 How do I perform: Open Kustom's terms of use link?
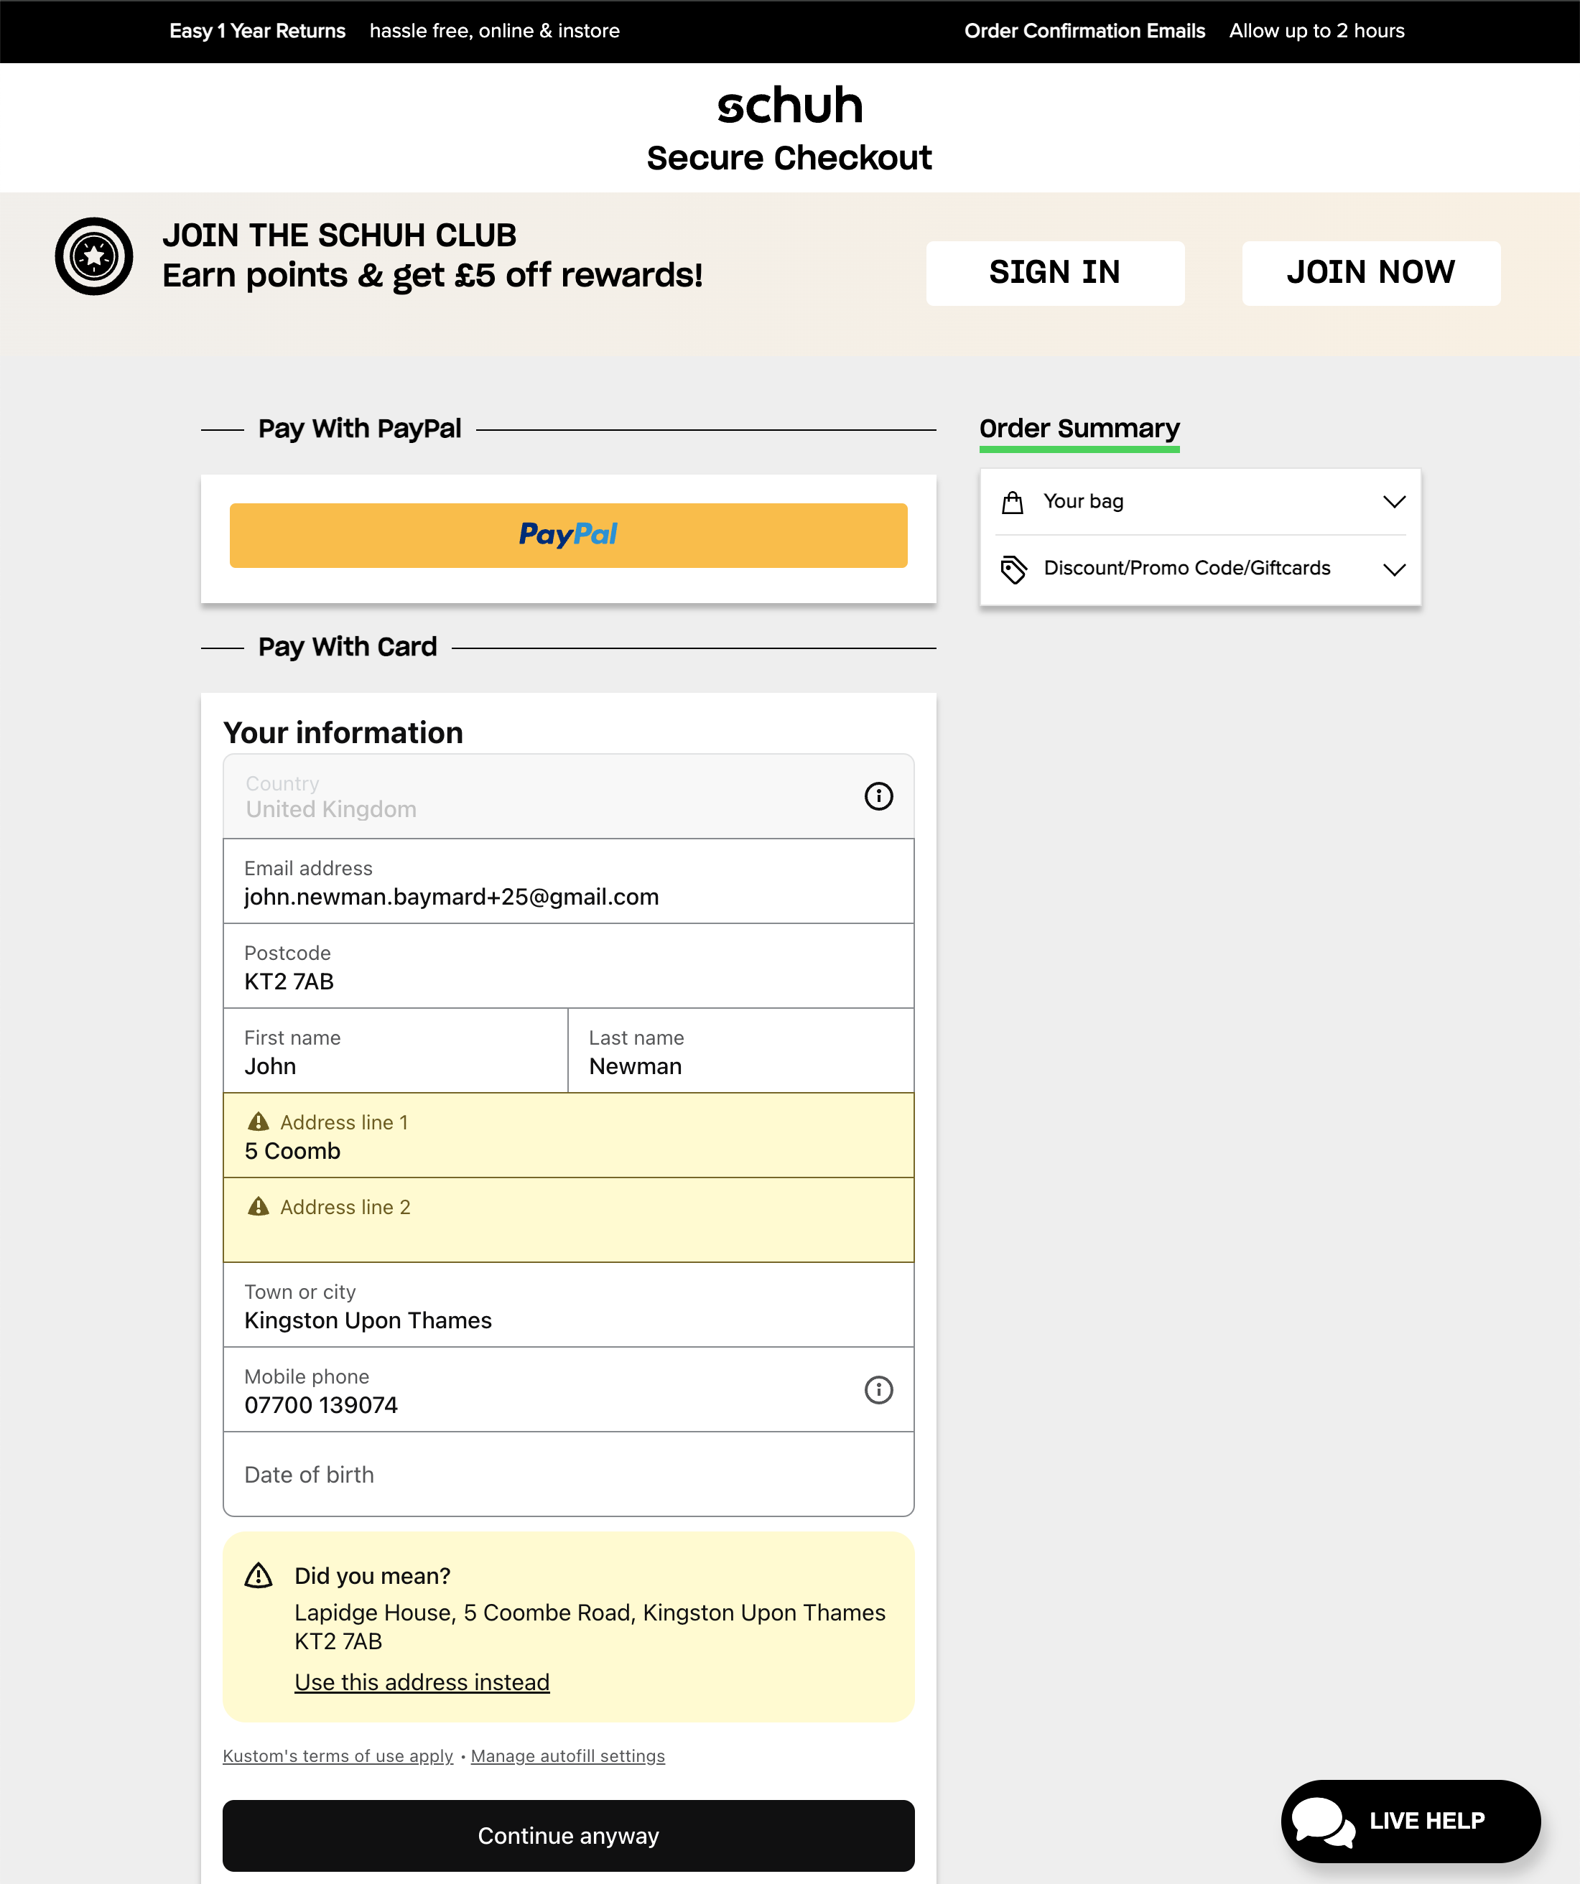pos(338,1755)
